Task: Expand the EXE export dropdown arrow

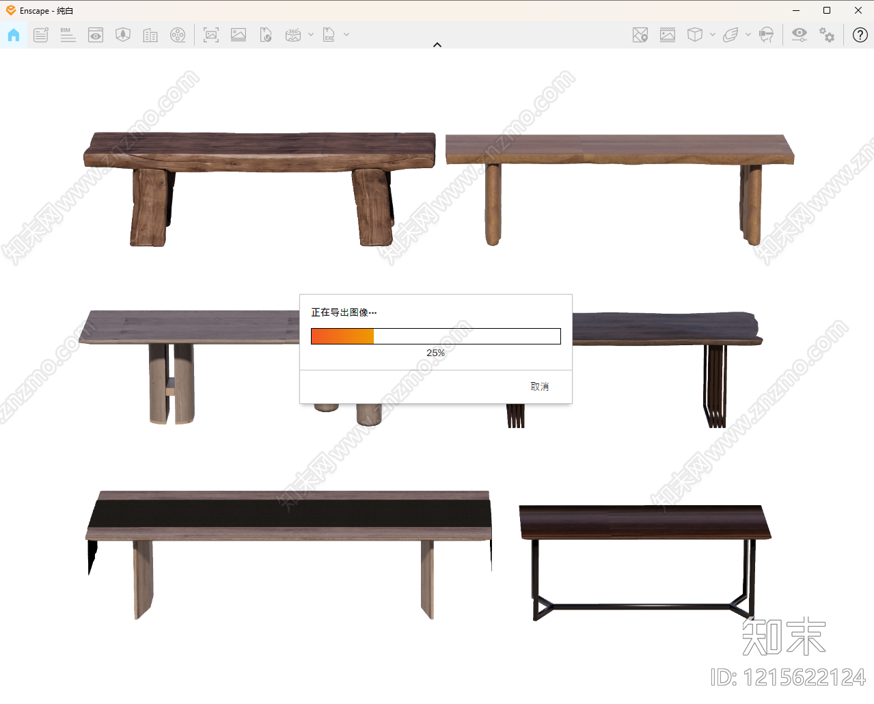Action: [346, 34]
